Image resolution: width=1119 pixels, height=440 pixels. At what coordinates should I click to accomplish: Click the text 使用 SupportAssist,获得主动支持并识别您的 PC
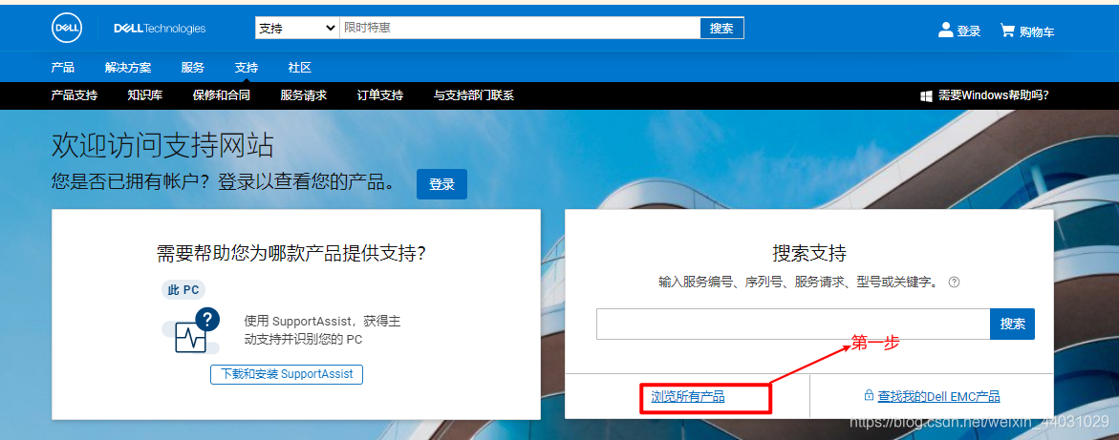point(323,330)
